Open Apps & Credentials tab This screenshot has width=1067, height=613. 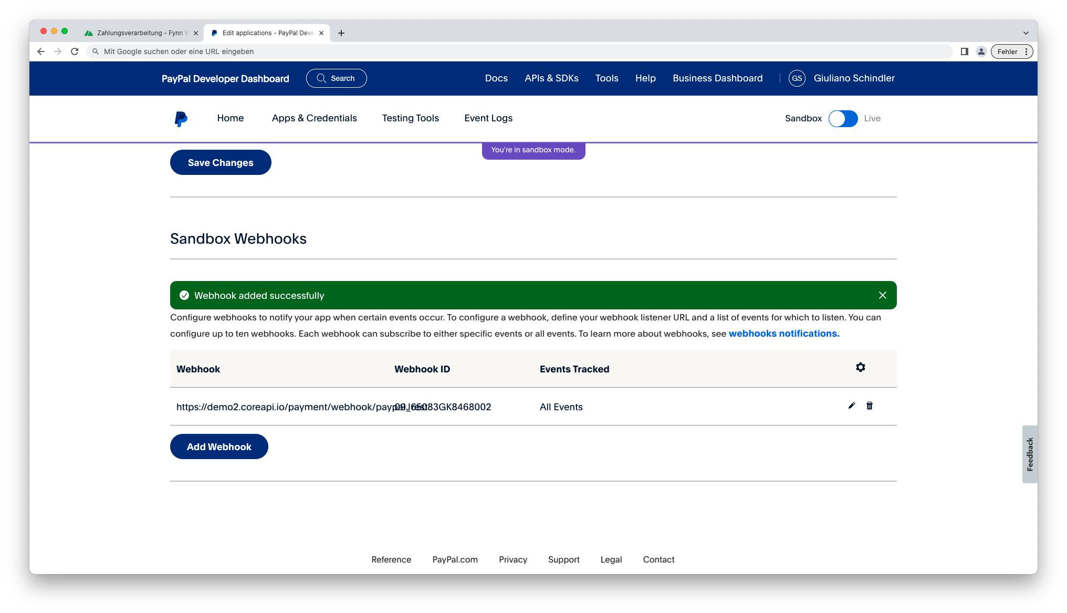[314, 118]
